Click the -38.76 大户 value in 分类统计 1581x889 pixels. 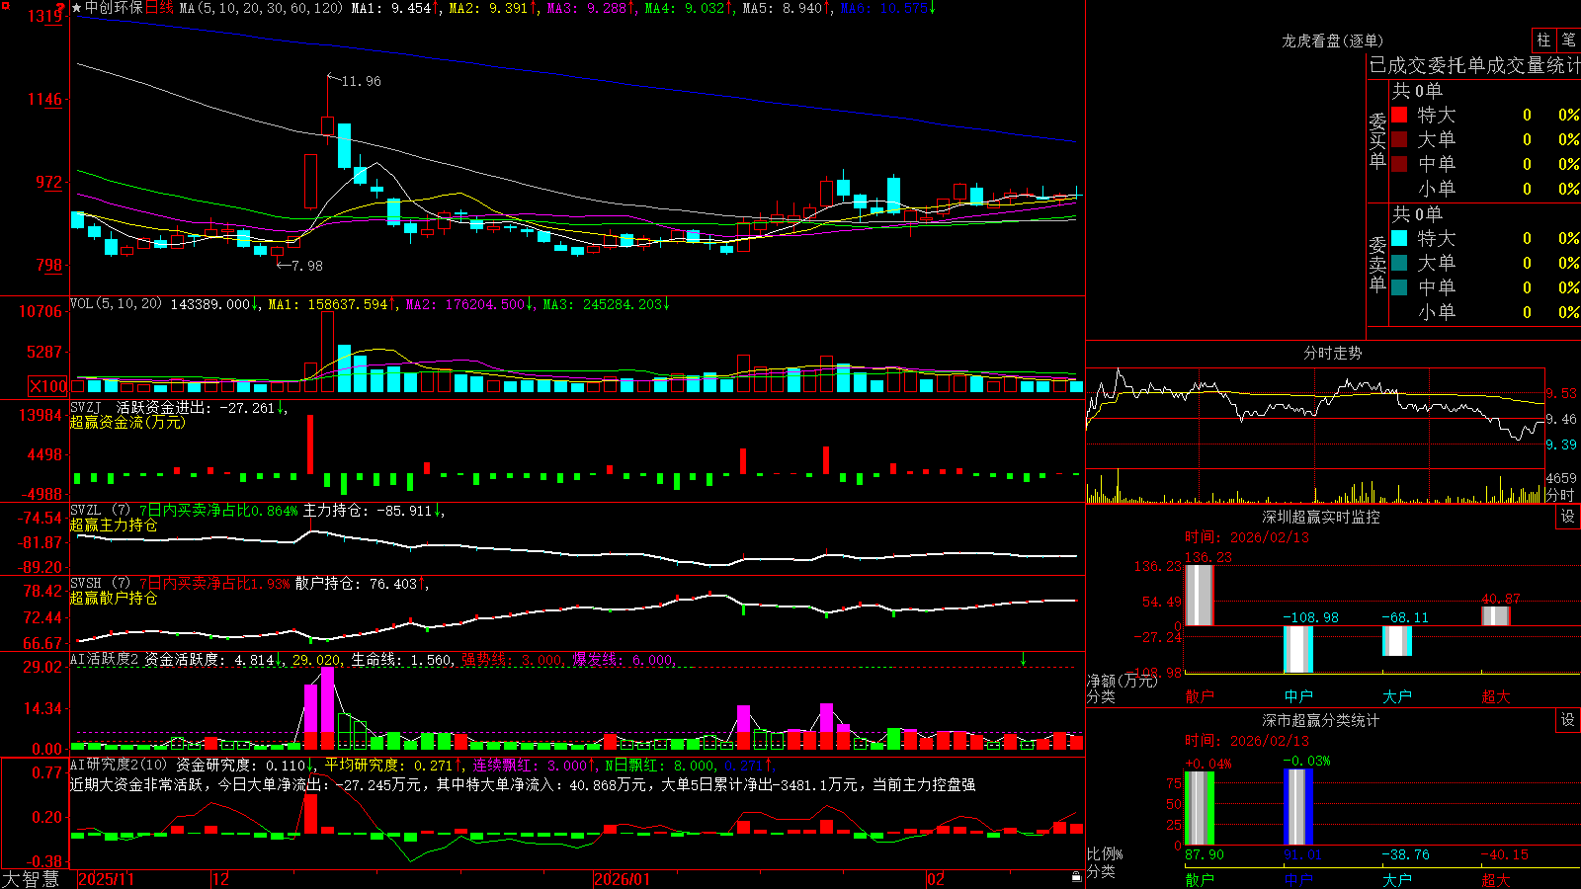[1405, 854]
